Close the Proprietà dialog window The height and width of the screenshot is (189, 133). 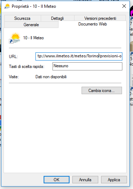[124, 6]
